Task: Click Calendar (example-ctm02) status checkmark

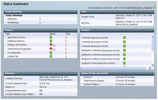Action: coord(124,38)
